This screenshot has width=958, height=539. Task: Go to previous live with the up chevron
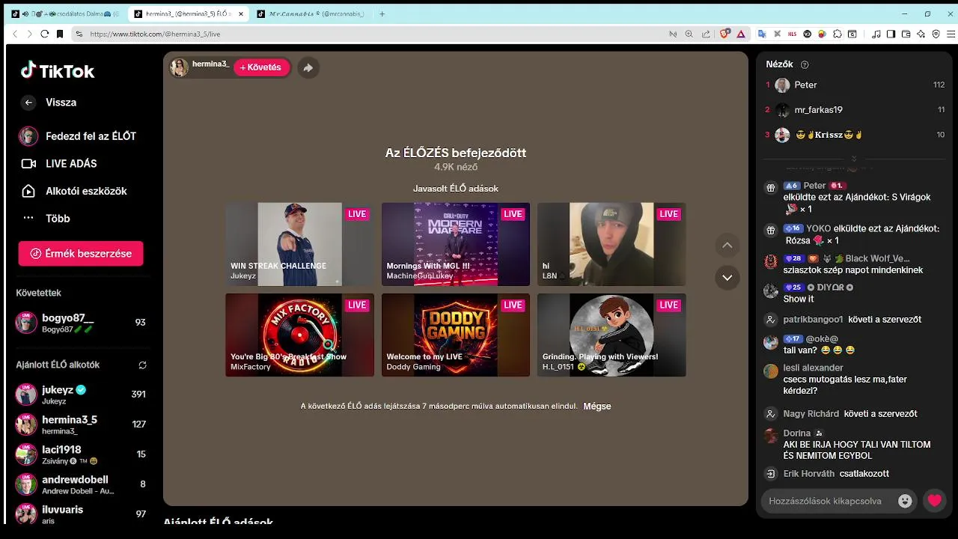(x=727, y=246)
